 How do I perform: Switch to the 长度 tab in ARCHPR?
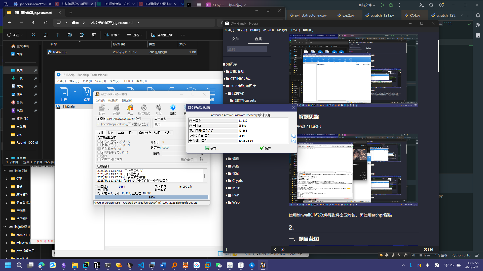[x=110, y=133]
